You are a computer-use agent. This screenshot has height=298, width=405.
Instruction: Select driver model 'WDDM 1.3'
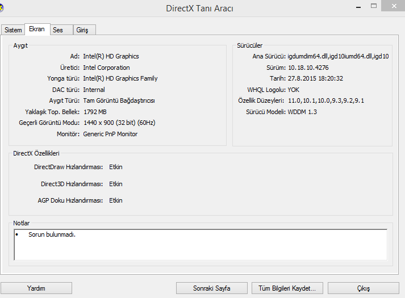coord(302,112)
